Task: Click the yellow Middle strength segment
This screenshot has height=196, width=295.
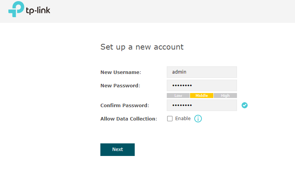Action: coord(202,95)
